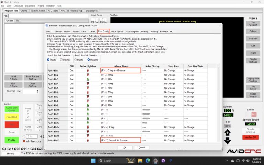This screenshot has width=264, height=165.
Task: Confirm the ESS configuration with OK
Action: pos(125,147)
